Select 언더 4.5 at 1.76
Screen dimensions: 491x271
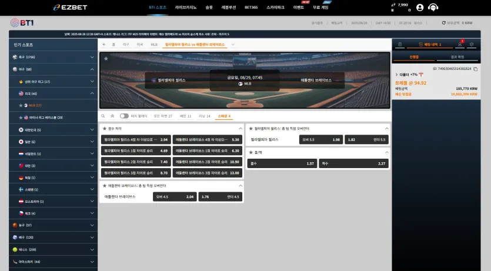(221, 197)
